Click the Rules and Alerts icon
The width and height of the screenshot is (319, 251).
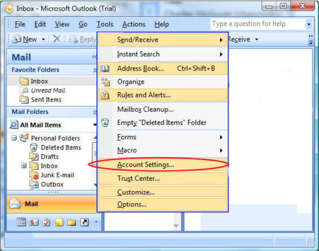(105, 95)
